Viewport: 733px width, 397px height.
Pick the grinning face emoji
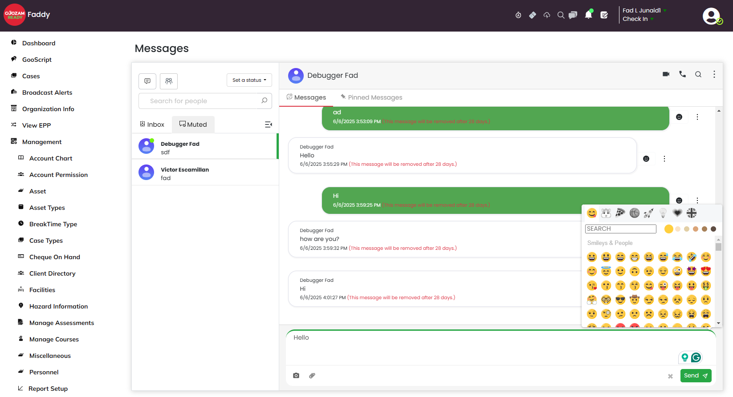click(592, 257)
